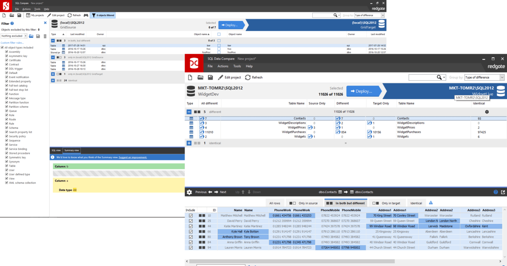Open Tools menu in SQL Data Compare
This screenshot has width=507, height=266.
[x=237, y=66]
